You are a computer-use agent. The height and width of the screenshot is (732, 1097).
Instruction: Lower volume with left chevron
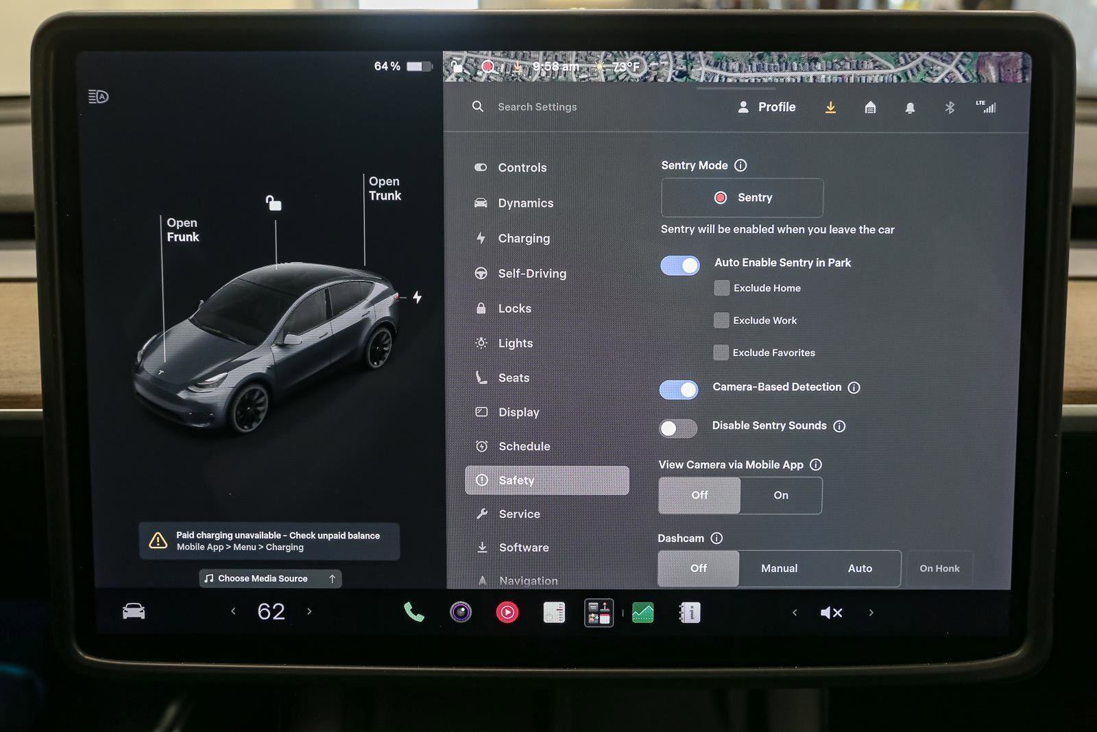795,613
